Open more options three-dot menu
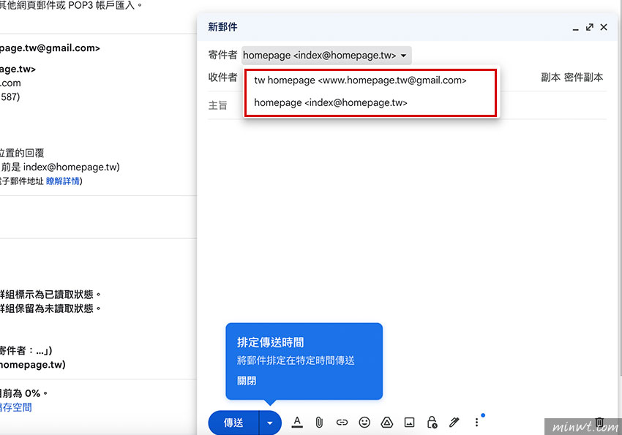Image resolution: width=622 pixels, height=435 pixels. coord(476,423)
